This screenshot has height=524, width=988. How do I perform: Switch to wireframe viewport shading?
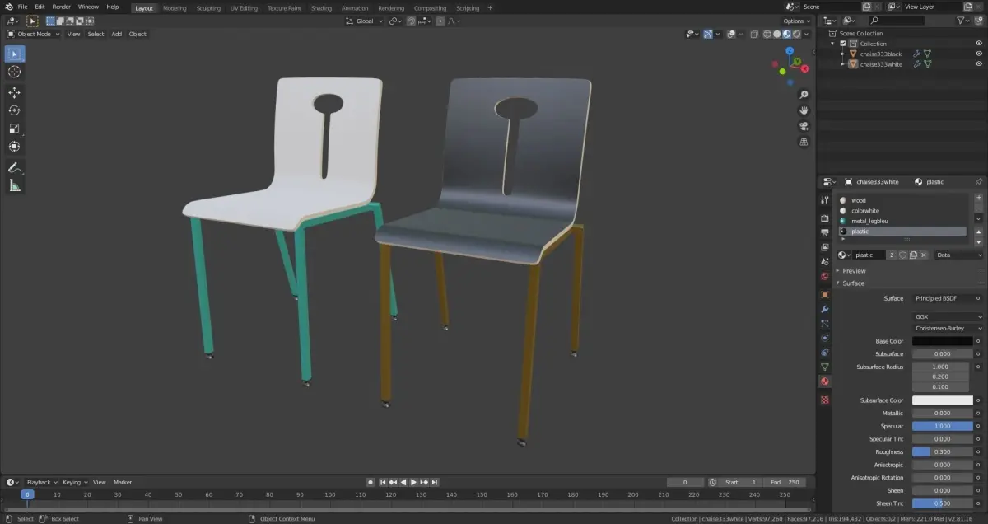767,34
